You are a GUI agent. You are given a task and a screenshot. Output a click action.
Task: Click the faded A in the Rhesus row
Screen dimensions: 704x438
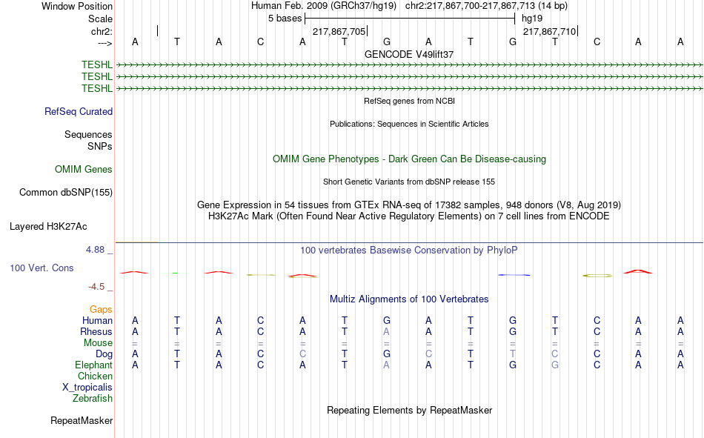pyautogui.click(x=387, y=331)
